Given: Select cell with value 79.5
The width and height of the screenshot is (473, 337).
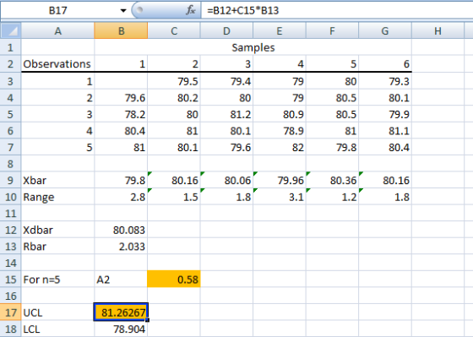Looking at the screenshot, I should click(x=174, y=81).
